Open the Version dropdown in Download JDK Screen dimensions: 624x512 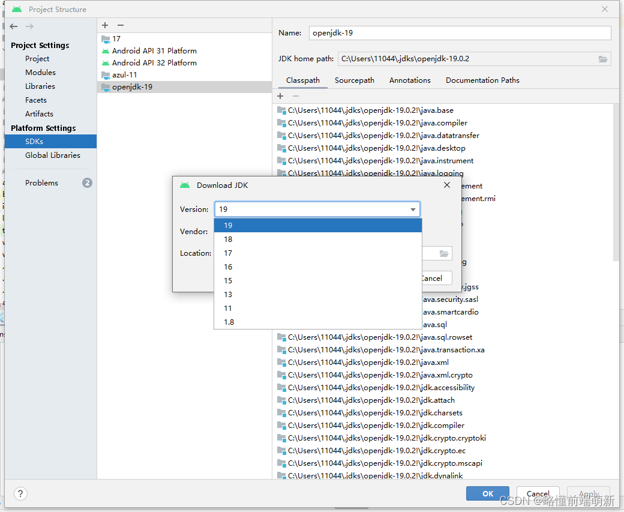coord(413,209)
